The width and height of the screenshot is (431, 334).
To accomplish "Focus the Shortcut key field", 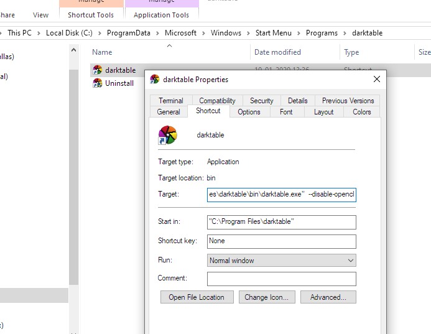I will (x=282, y=241).
